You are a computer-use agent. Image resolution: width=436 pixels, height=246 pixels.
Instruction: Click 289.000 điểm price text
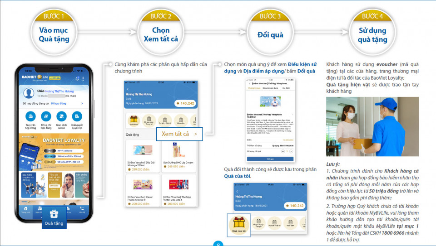(140, 169)
